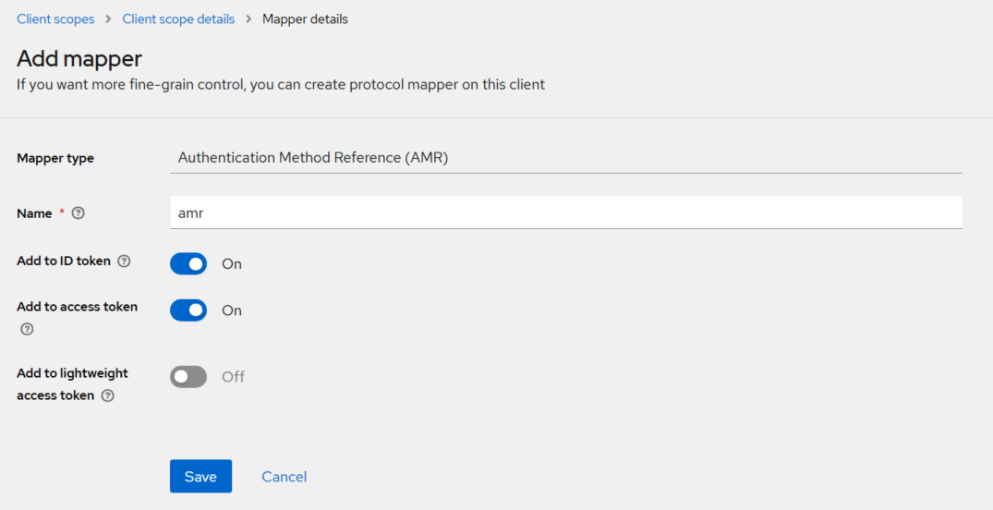This screenshot has width=993, height=510.
Task: Click the breadcrumb chevron before Mapper details
Action: [x=248, y=19]
